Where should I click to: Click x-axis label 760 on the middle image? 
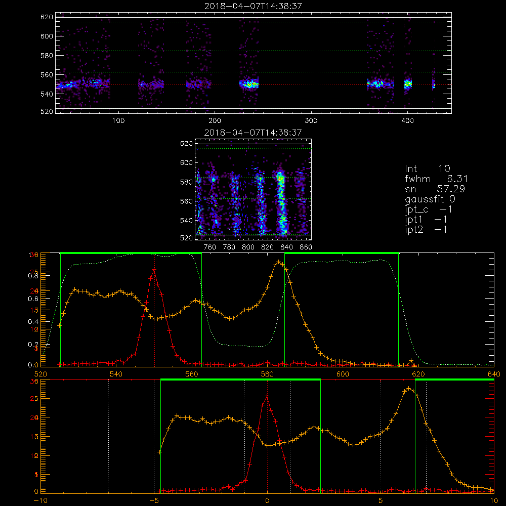pos(210,247)
